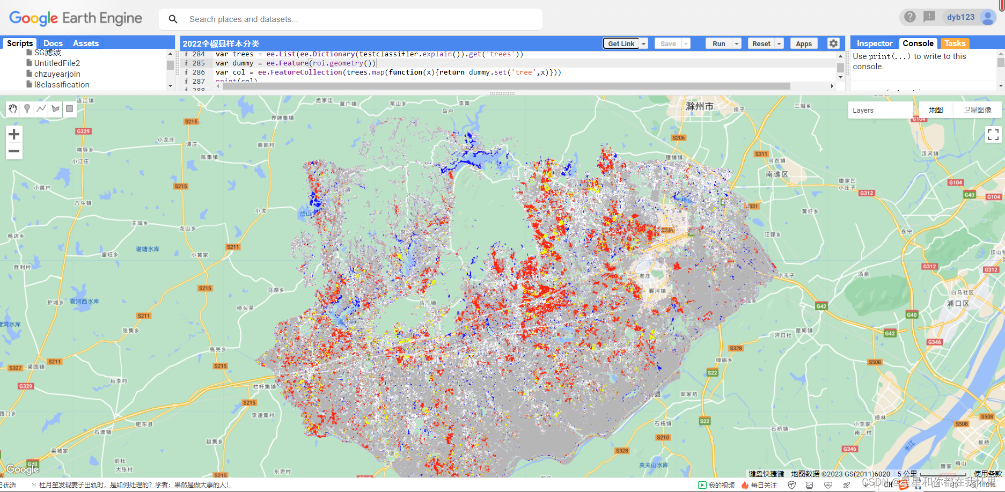The width and height of the screenshot is (1005, 492).
Task: Switch to the Assets tab
Action: pos(86,43)
